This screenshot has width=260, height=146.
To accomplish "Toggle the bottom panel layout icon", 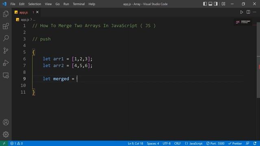I will pyautogui.click(x=210, y=4).
